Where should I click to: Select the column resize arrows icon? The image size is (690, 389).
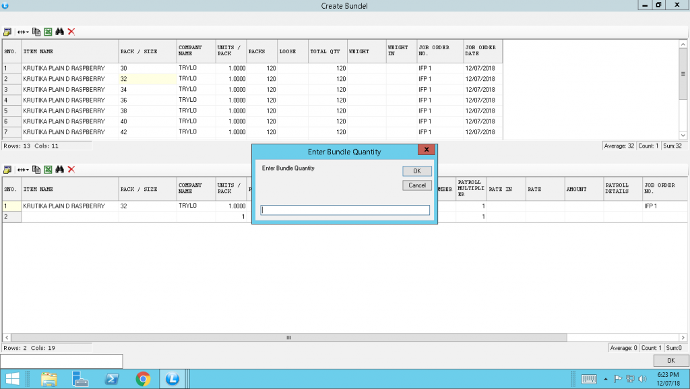pyautogui.click(x=22, y=32)
